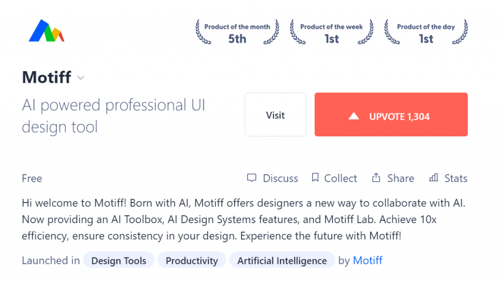Click the Product of the week badge
This screenshot has width=502, height=281.
(332, 32)
